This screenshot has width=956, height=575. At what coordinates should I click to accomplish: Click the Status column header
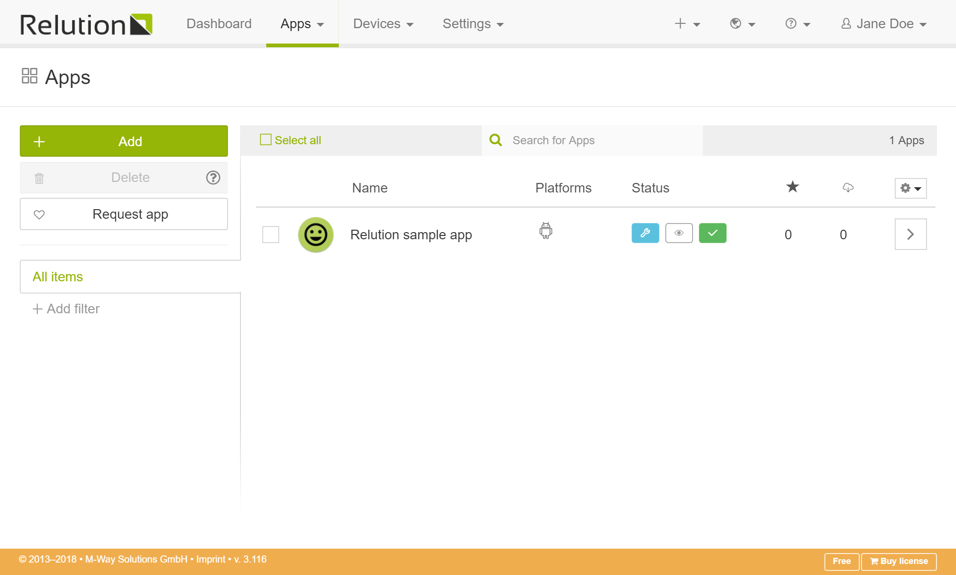point(650,188)
